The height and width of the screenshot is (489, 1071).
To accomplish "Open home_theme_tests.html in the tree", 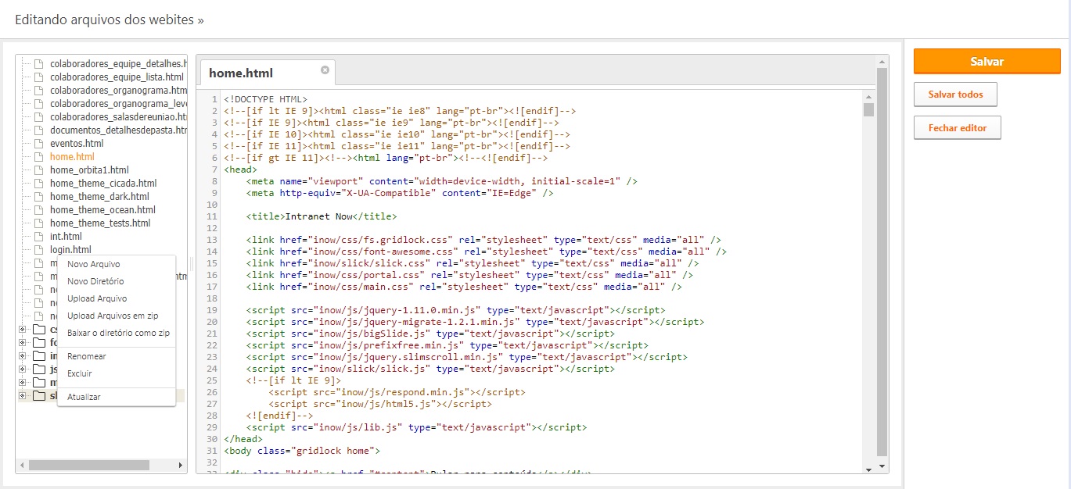I will [x=100, y=223].
